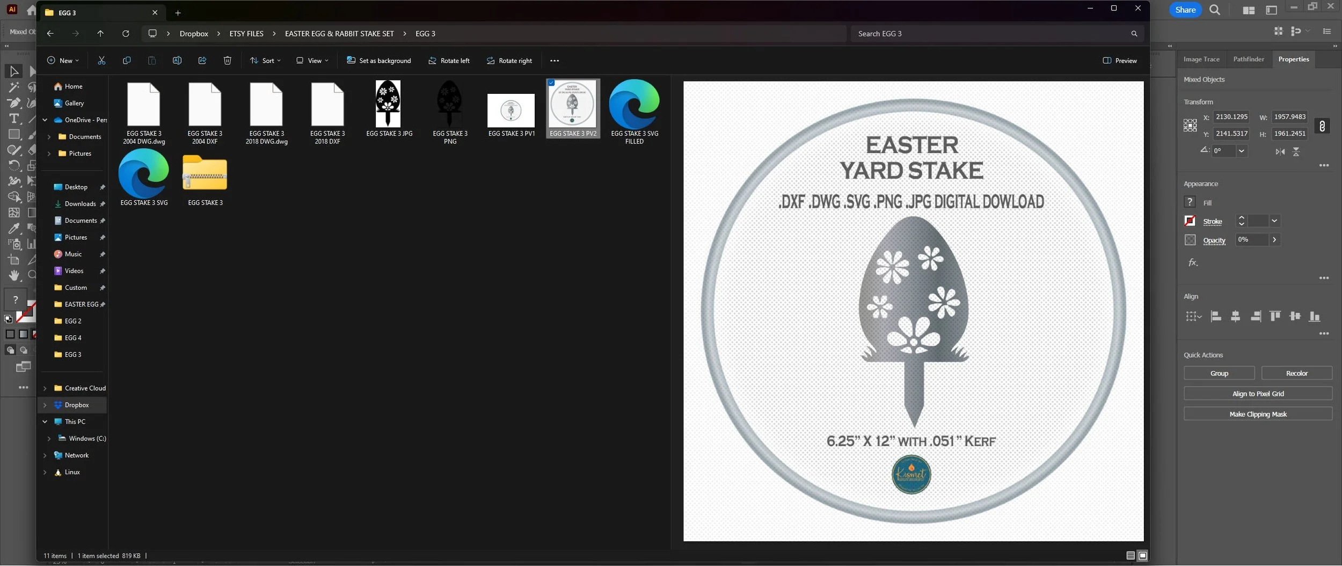Click the Cut icon in Explorer toolbar
The height and width of the screenshot is (566, 1342).
click(101, 61)
